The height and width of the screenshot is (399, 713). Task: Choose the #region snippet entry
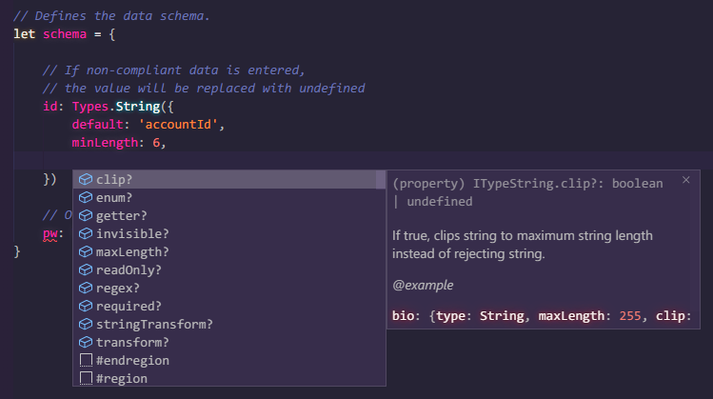(x=121, y=379)
